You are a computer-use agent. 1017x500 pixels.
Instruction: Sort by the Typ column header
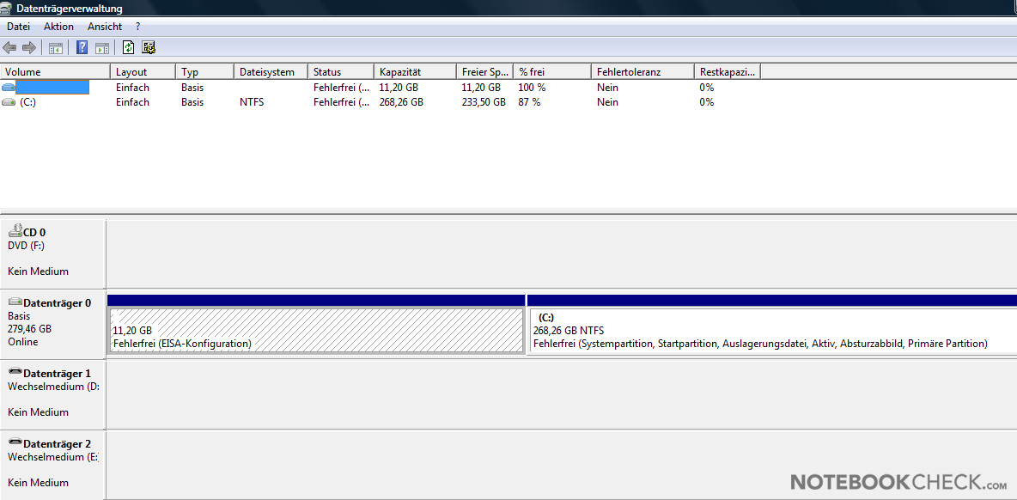click(205, 72)
